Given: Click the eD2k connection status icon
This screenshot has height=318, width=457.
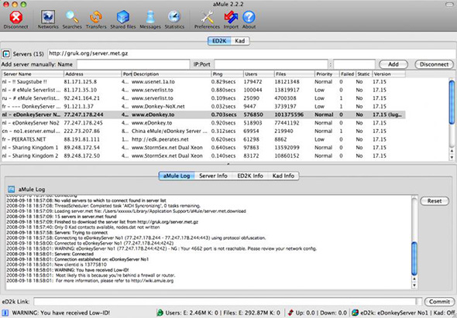Looking at the screenshot, I should 355,313.
